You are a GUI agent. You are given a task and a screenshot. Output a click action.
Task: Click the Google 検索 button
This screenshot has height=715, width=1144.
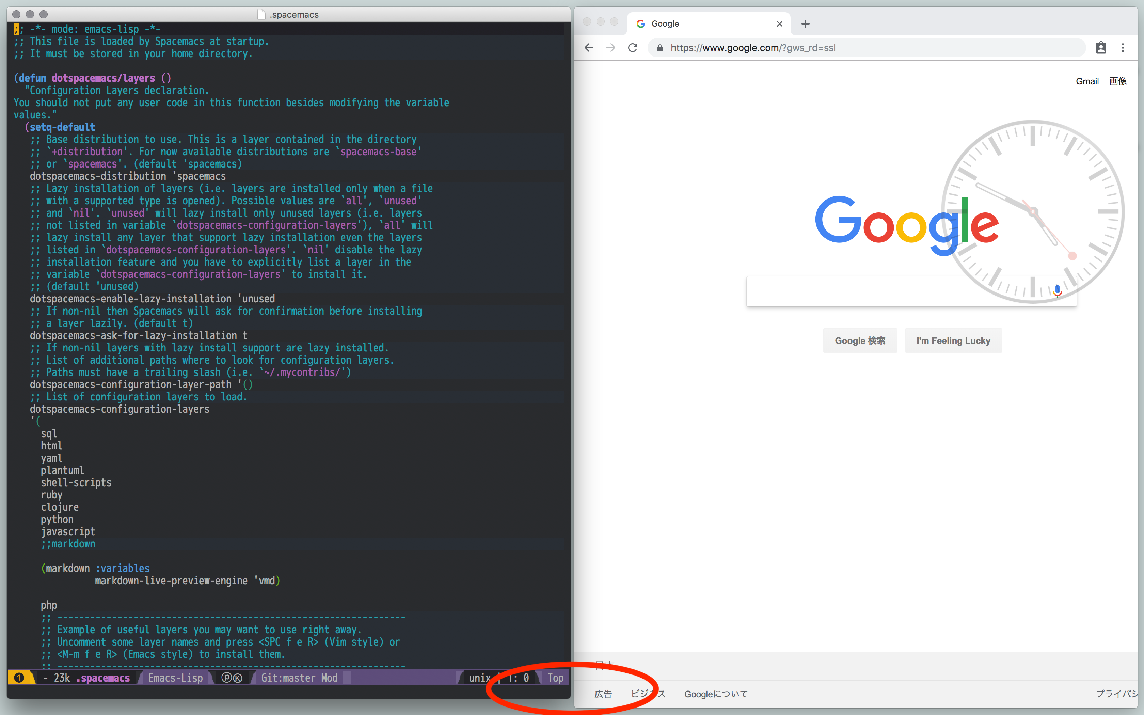point(860,340)
